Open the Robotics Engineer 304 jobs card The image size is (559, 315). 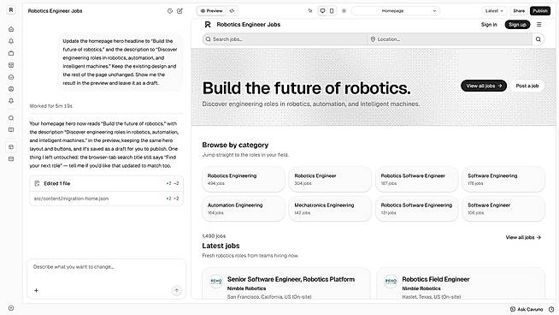330,179
